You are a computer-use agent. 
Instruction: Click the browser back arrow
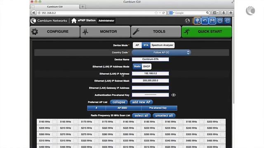pos(34,13)
